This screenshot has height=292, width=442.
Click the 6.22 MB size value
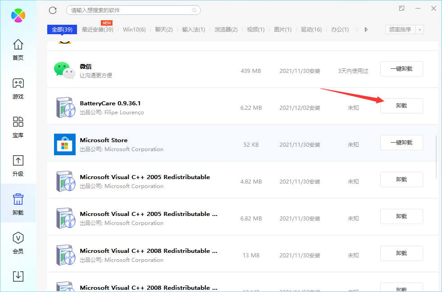pos(251,108)
